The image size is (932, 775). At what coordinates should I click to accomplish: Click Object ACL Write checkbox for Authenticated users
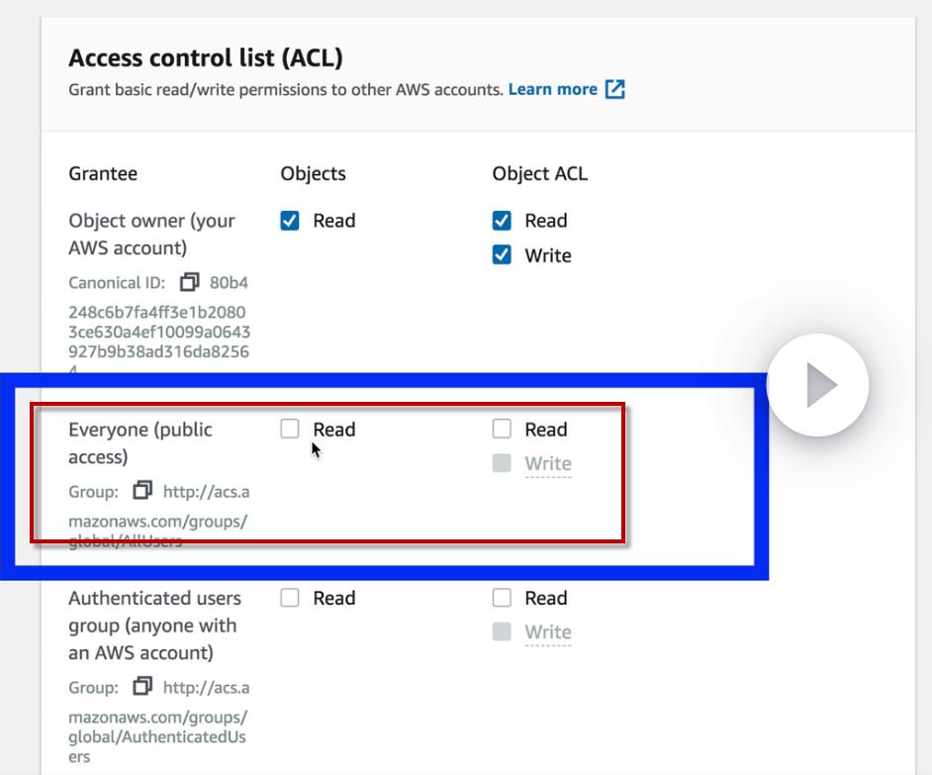tap(502, 631)
